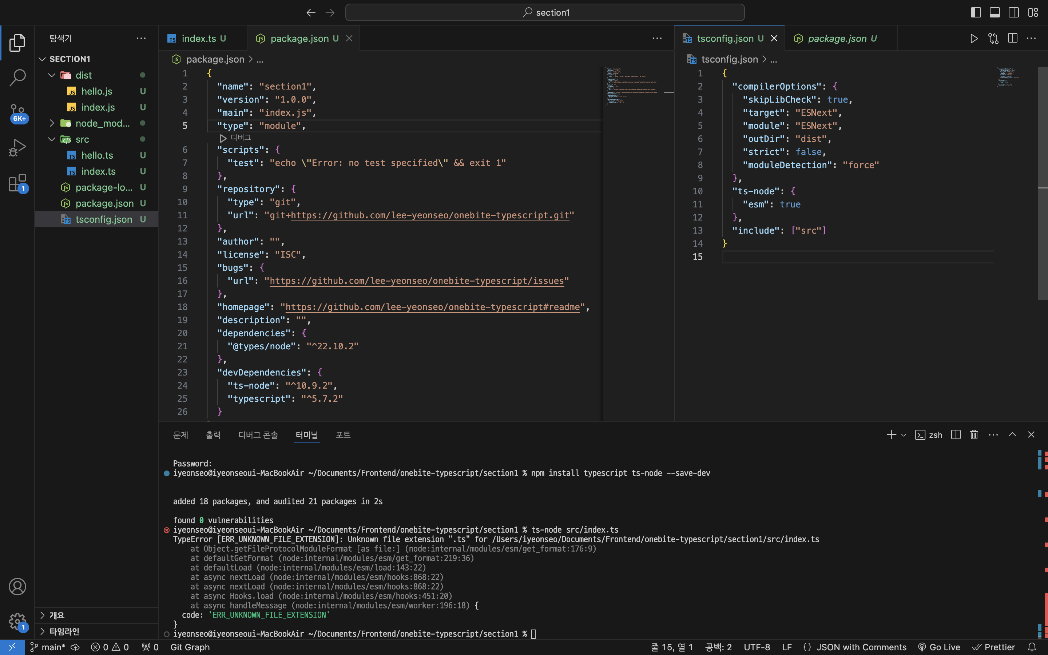The image size is (1048, 655).
Task: Open index.js in the dist folder
Action: coord(96,107)
